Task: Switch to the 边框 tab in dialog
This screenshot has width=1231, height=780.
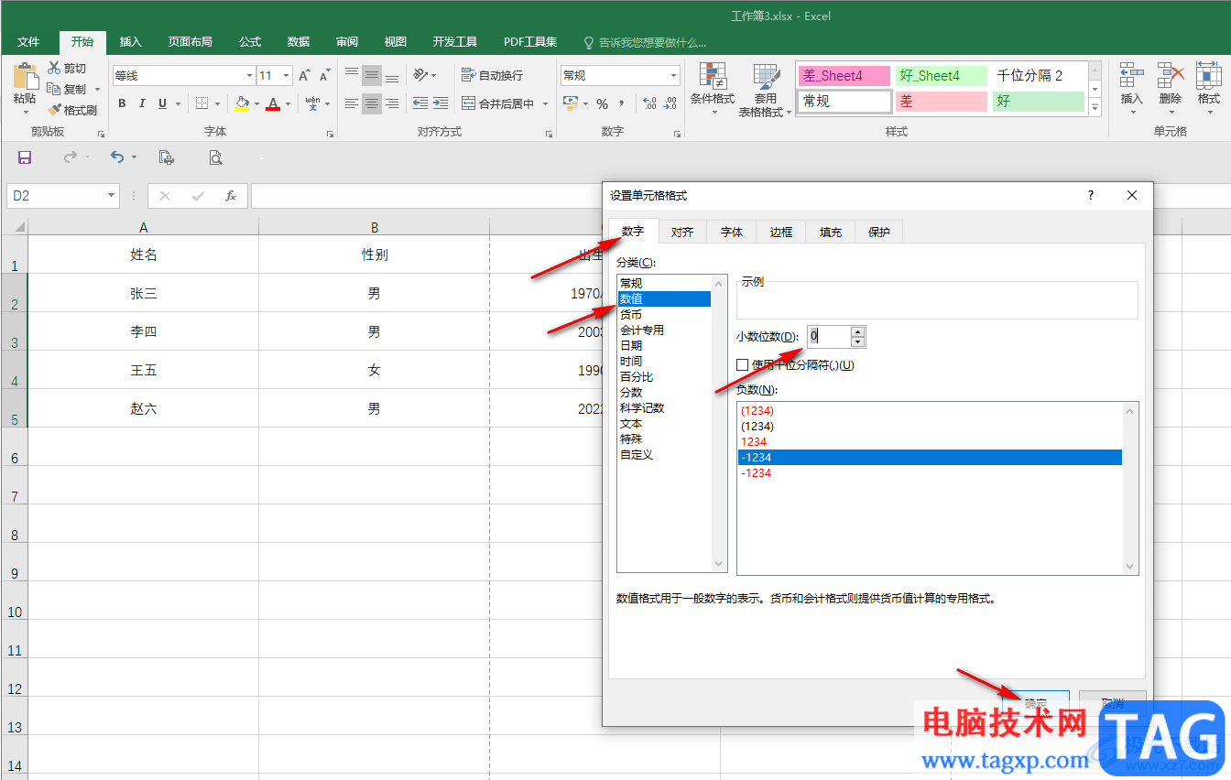Action: point(781,233)
